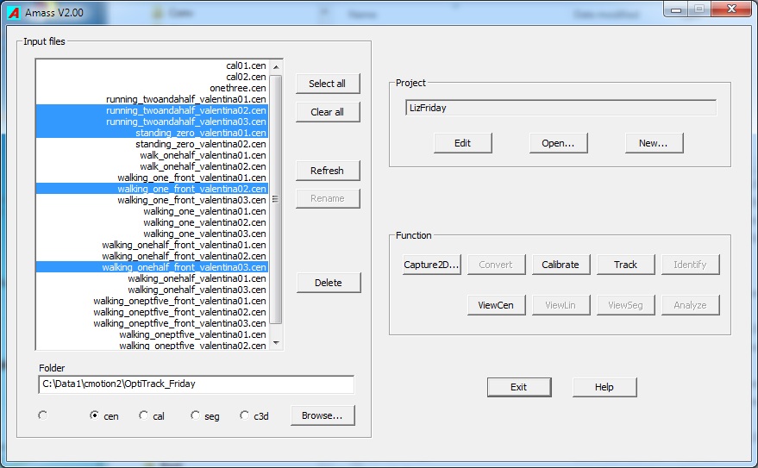Click the Folder path input field
The height and width of the screenshot is (468, 758).
pos(196,384)
